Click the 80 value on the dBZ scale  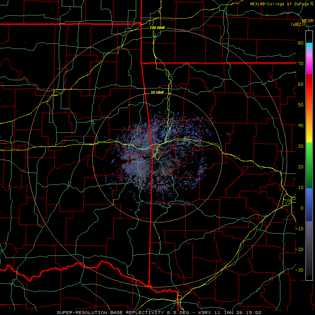pos(301,43)
